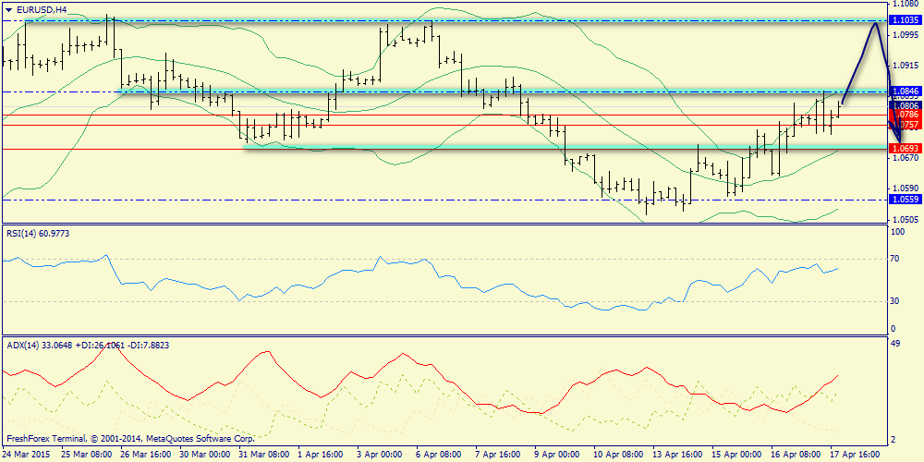This screenshot has width=924, height=462.
Task: Open the chart dropdown arrow beside EURUSD,H4
Action: click(8, 9)
